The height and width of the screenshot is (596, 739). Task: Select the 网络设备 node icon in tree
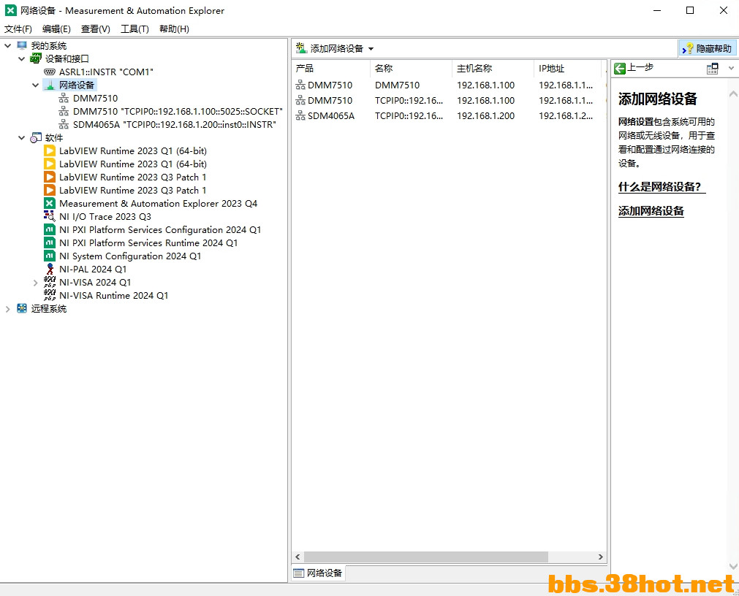pos(50,85)
